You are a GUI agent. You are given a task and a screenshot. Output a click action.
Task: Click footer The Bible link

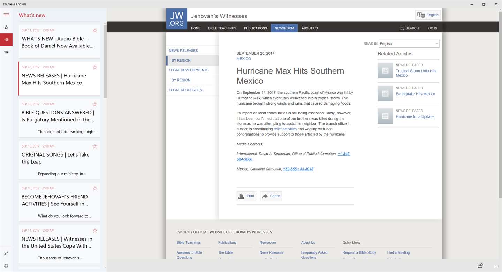tap(225, 252)
